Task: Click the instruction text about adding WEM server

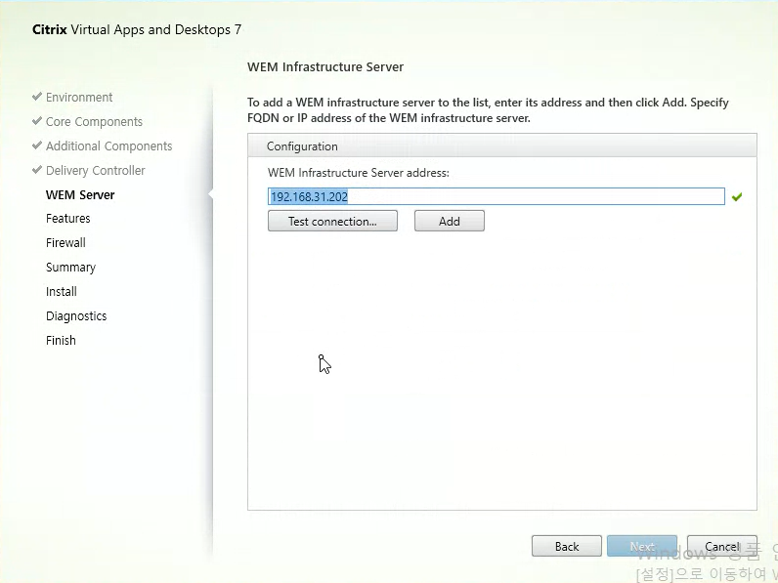Action: 488,110
